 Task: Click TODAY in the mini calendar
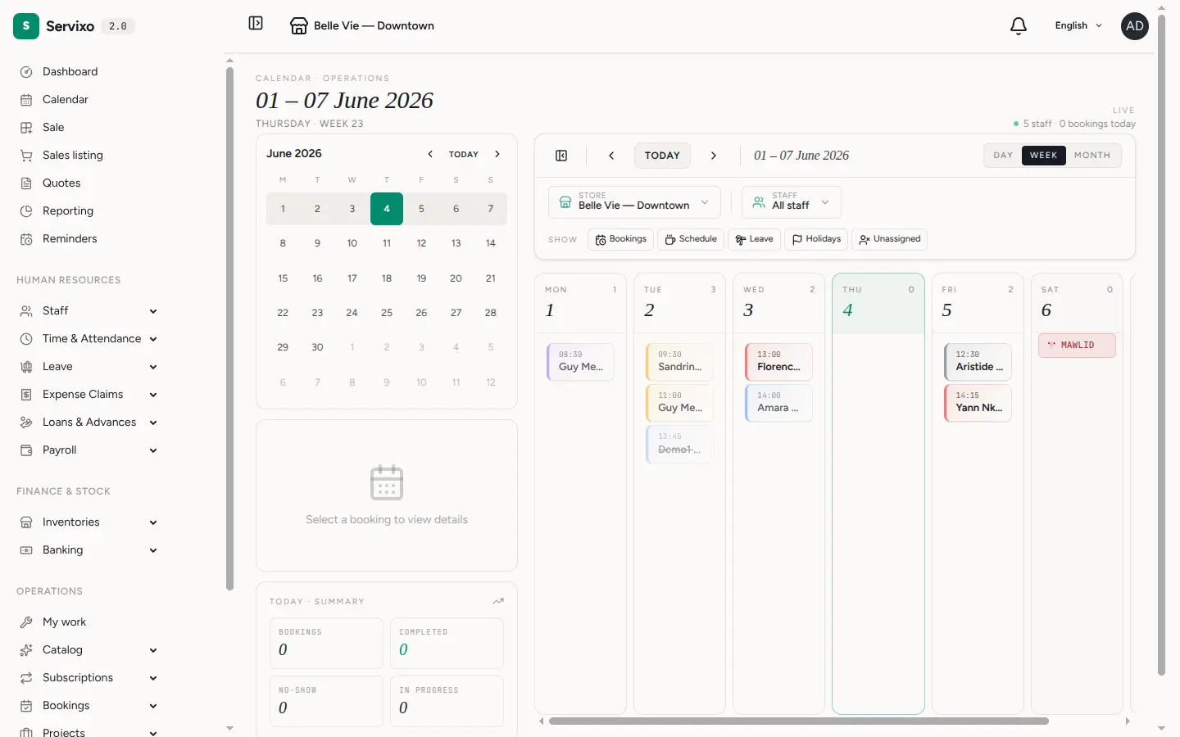point(464,154)
